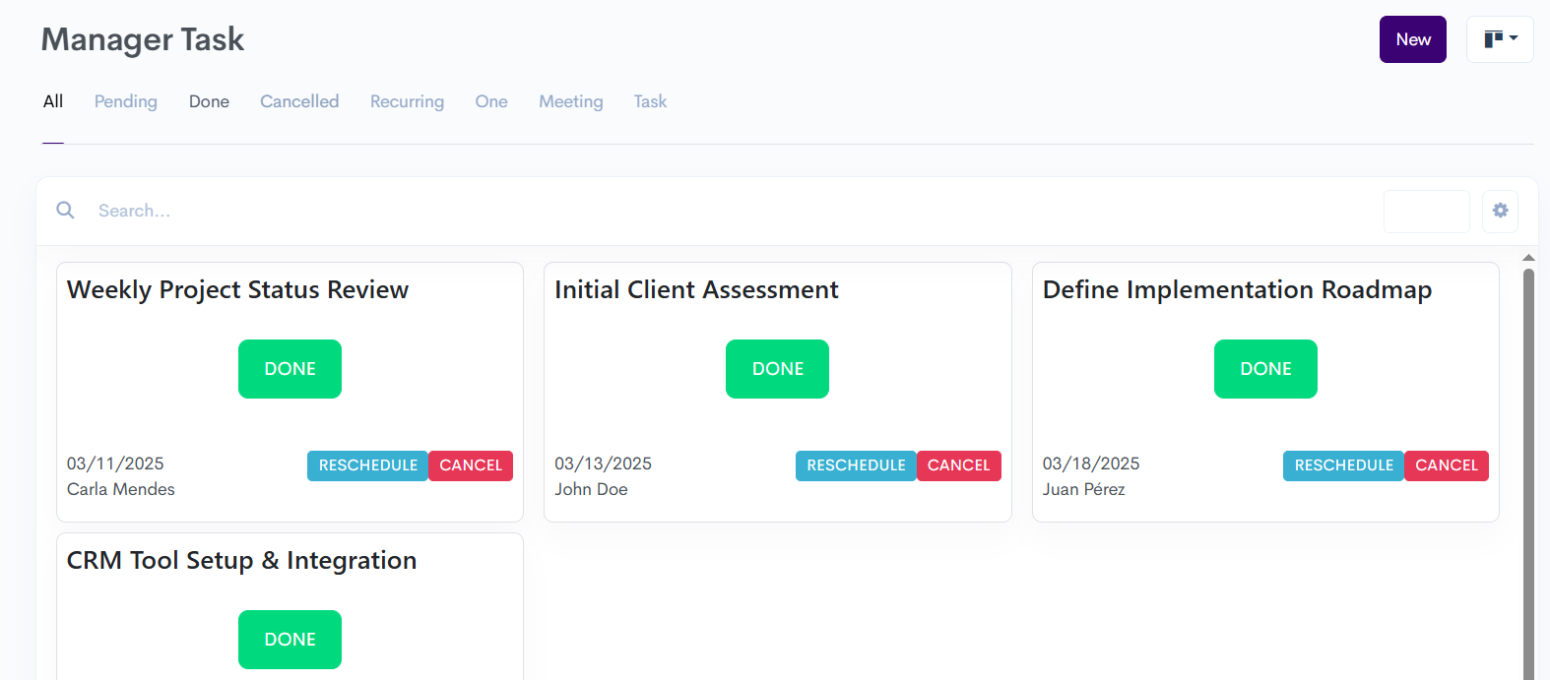The width and height of the screenshot is (1550, 680).
Task: Select the Recurring tab
Action: click(x=407, y=101)
